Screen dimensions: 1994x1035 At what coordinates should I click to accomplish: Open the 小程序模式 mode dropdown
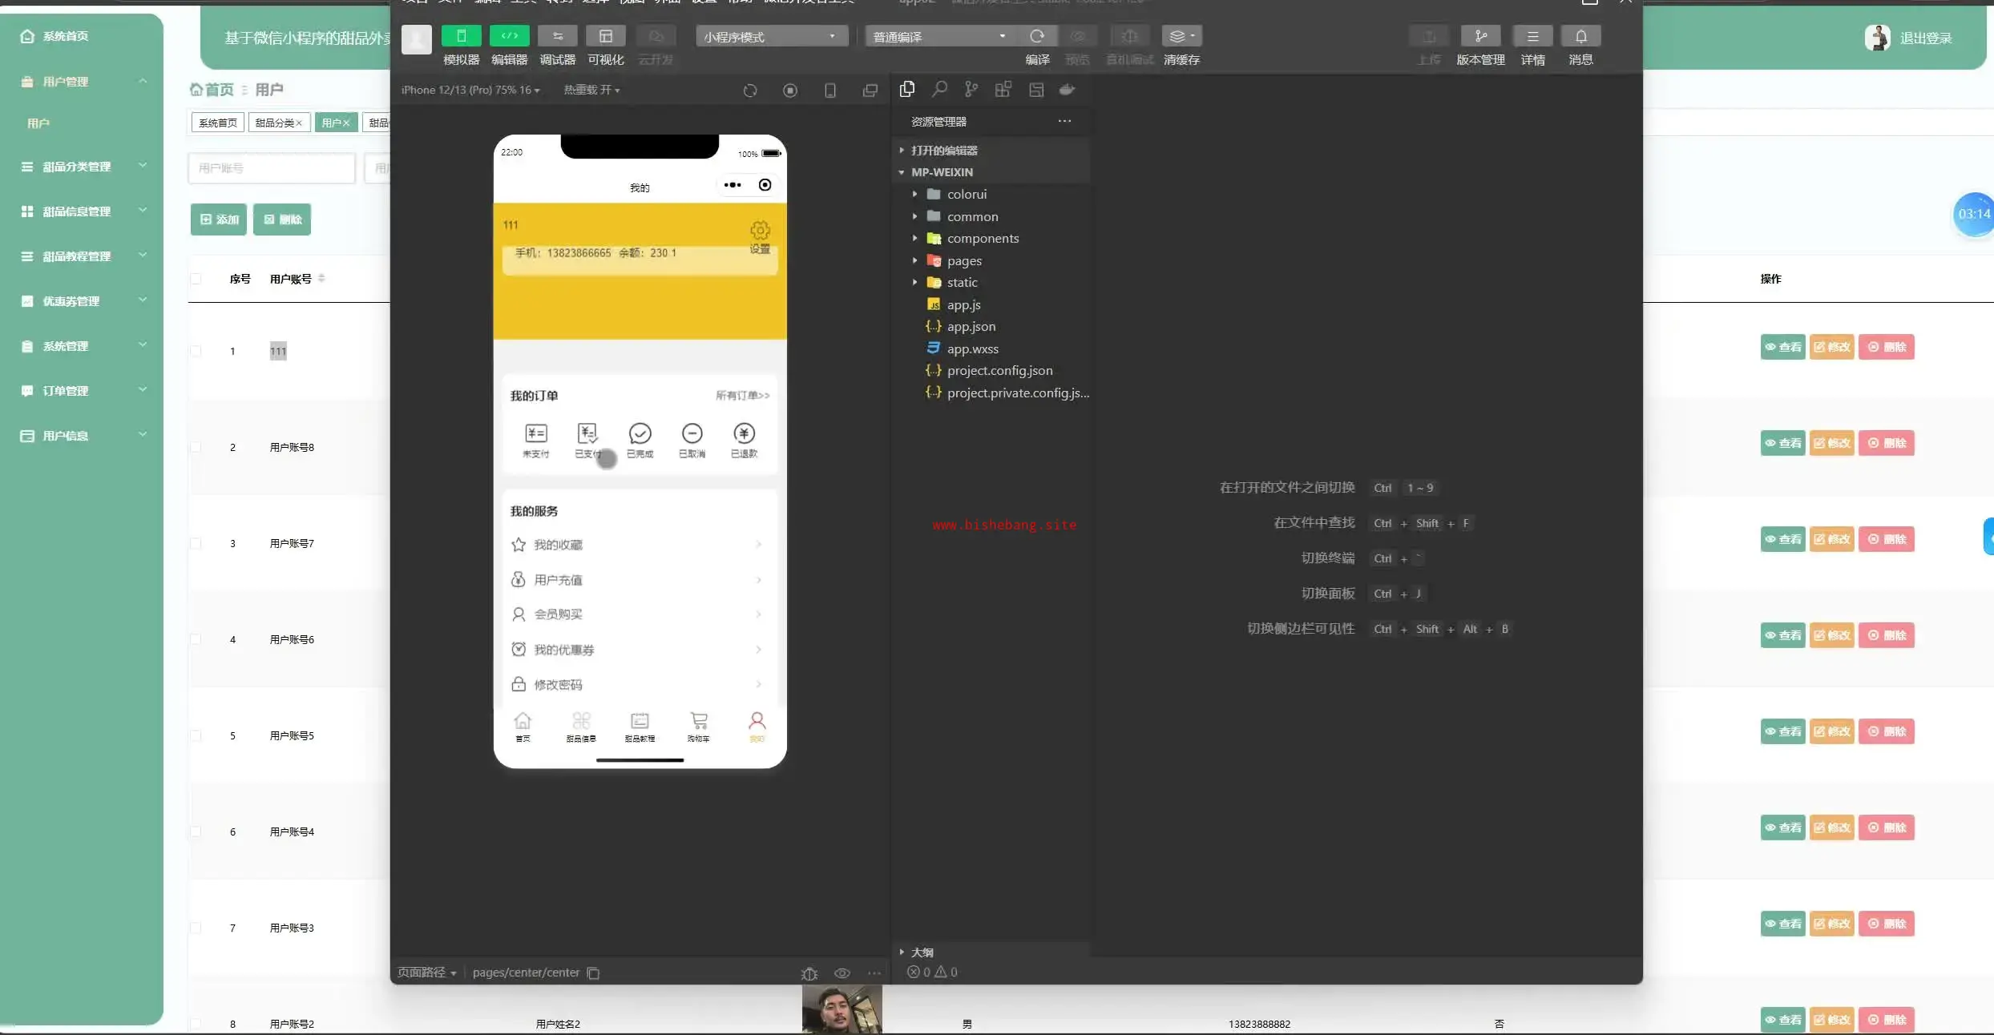[x=771, y=36]
